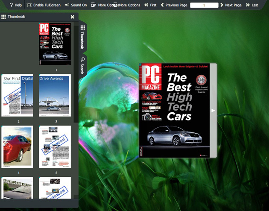Click the Enable FullScreen icon
This screenshot has width=269, height=211.
pos(29,5)
